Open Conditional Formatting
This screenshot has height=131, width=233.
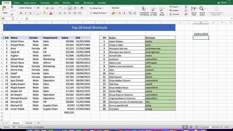pyautogui.click(x=144, y=11)
